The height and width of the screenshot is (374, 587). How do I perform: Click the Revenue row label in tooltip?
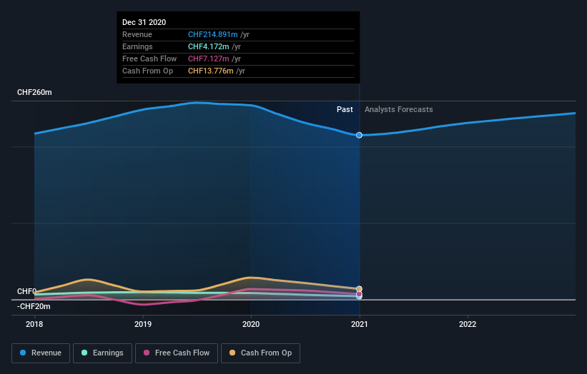137,34
